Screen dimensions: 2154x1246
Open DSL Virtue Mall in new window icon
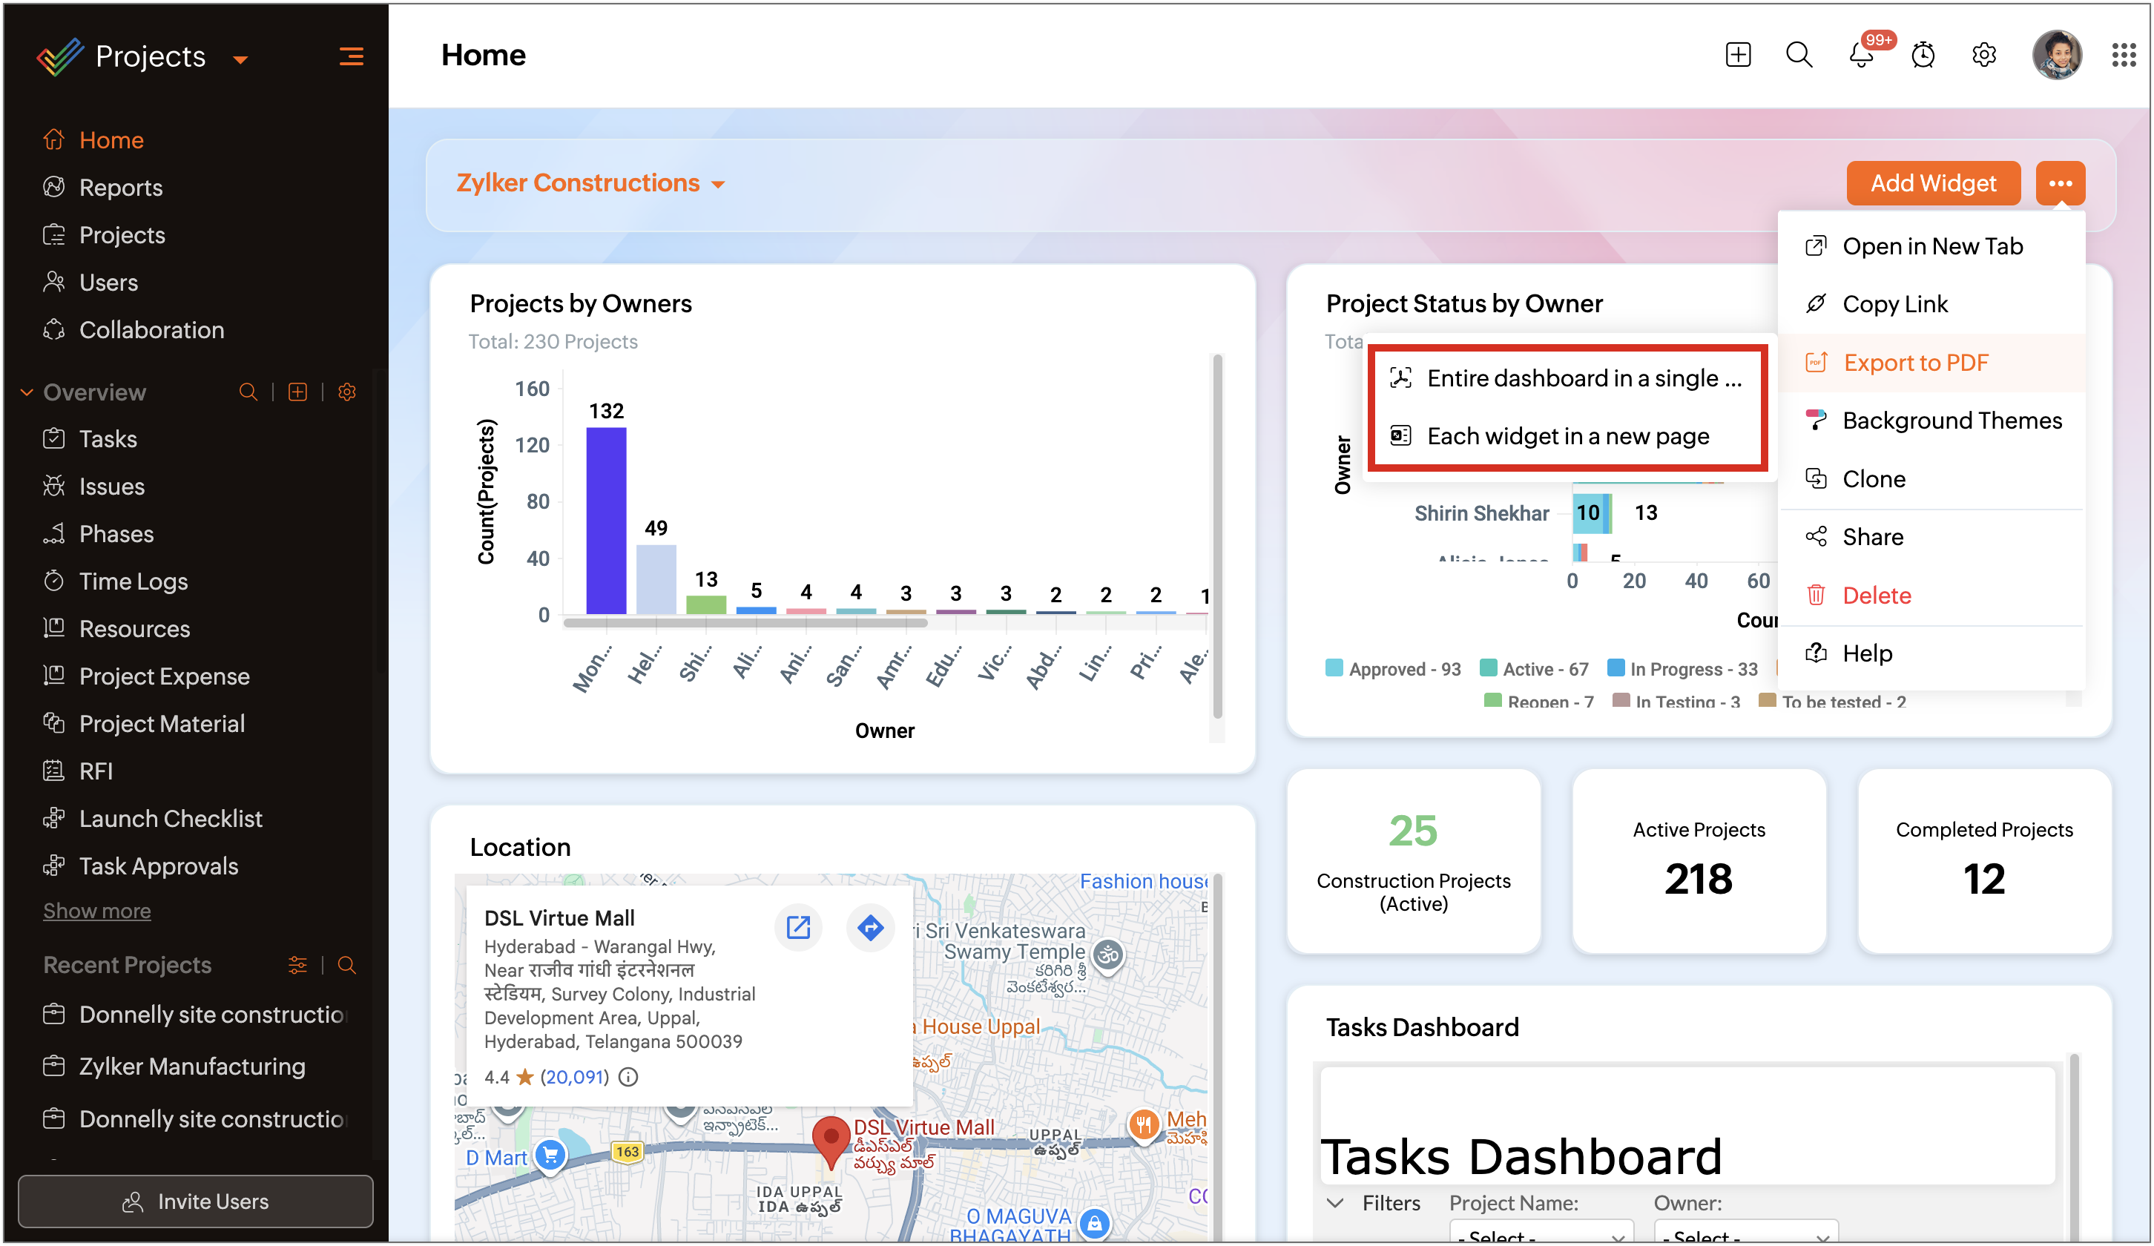797,927
